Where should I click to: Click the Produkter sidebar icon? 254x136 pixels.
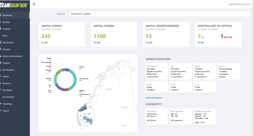pos(1,29)
